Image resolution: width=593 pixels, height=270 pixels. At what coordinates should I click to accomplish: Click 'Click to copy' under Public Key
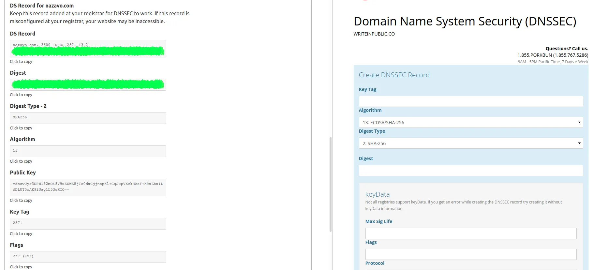pyautogui.click(x=21, y=201)
